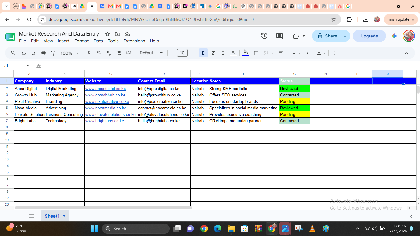
Task: Open the Default font dropdown
Action: click(x=151, y=53)
